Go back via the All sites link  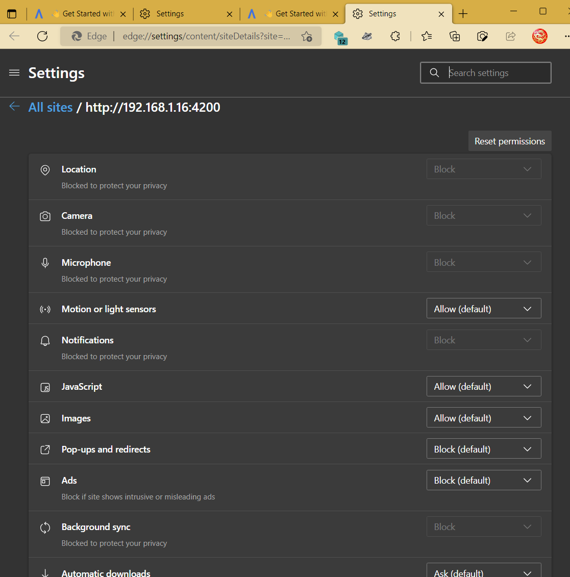51,107
